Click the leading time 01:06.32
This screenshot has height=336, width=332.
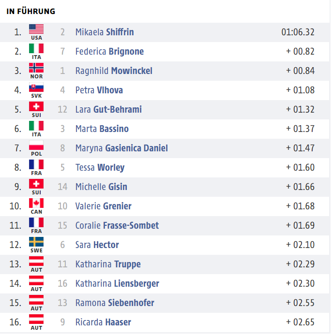(x=298, y=32)
